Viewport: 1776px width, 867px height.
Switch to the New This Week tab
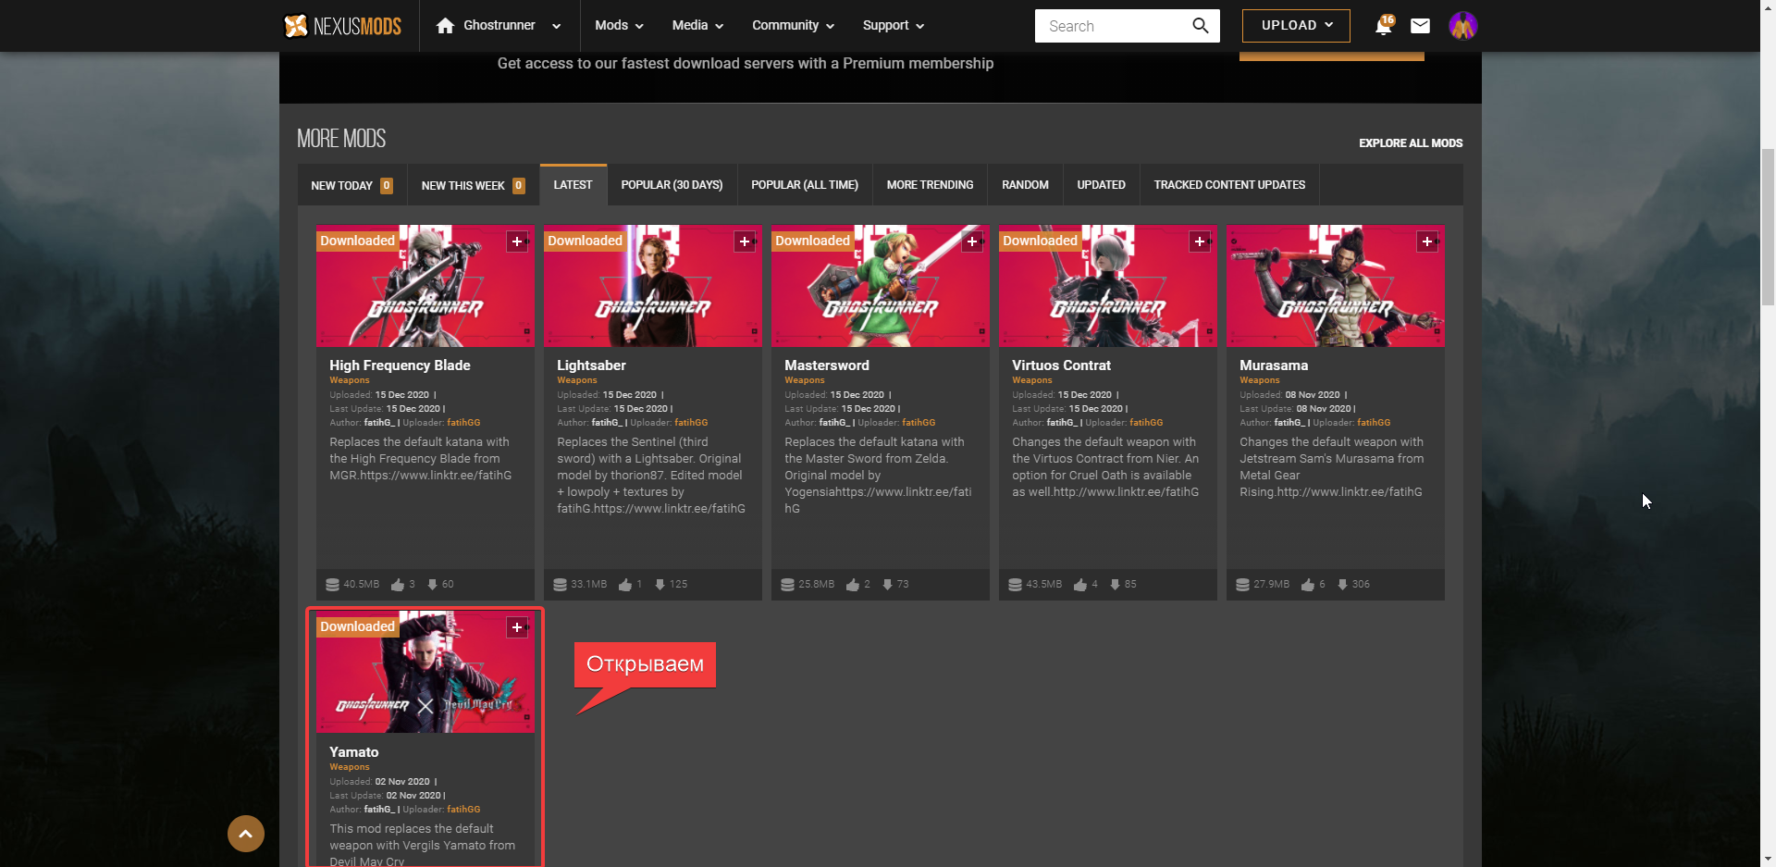click(473, 185)
